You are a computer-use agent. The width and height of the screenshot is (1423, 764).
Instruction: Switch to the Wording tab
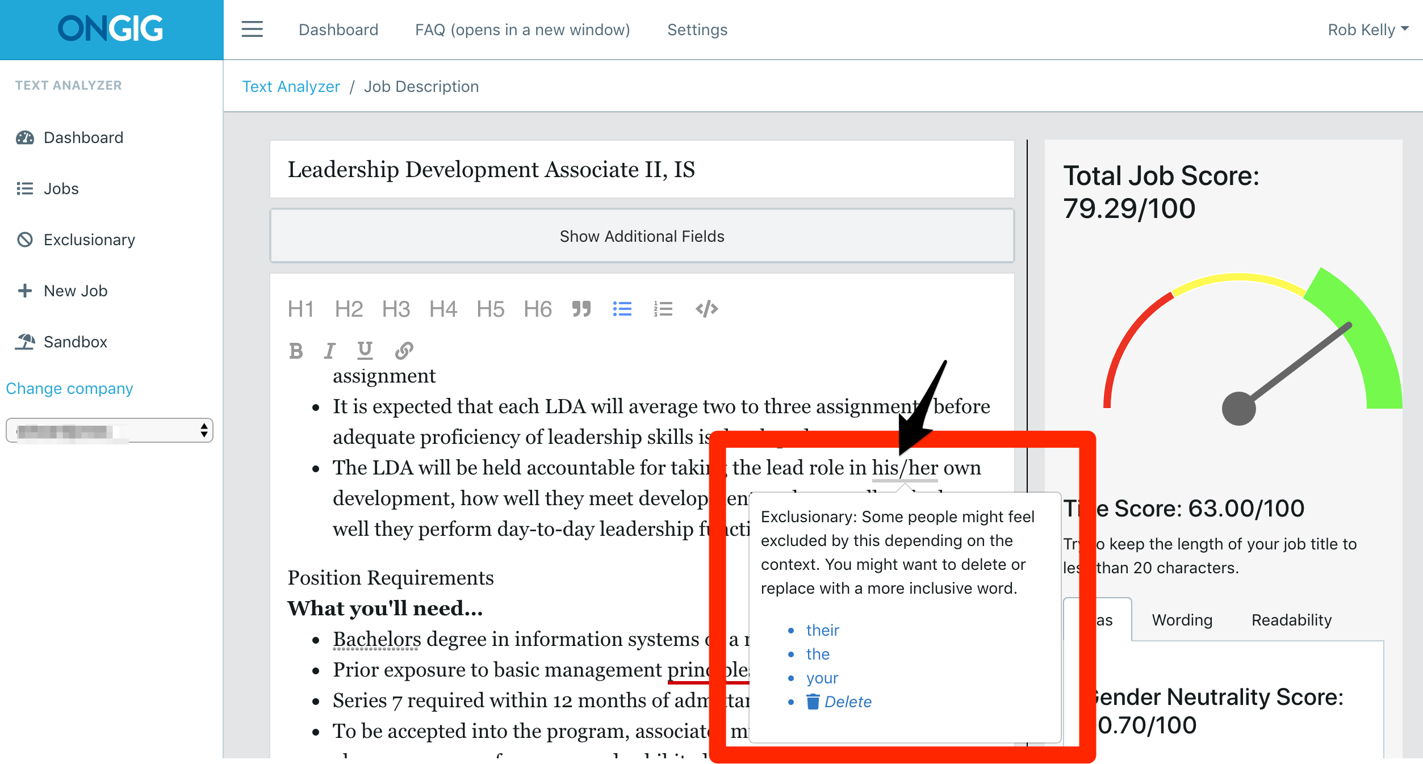pos(1182,620)
